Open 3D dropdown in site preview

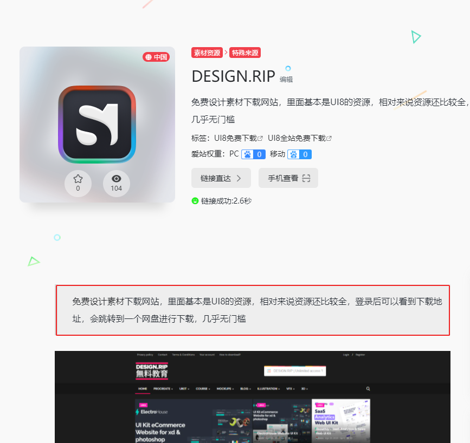(305, 389)
